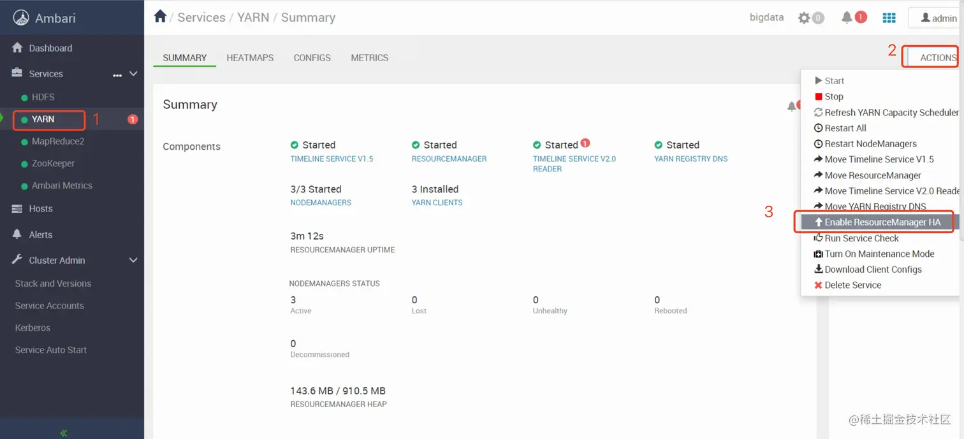This screenshot has height=439, width=964.
Task: Click the Services briefcase icon
Action: tap(17, 73)
